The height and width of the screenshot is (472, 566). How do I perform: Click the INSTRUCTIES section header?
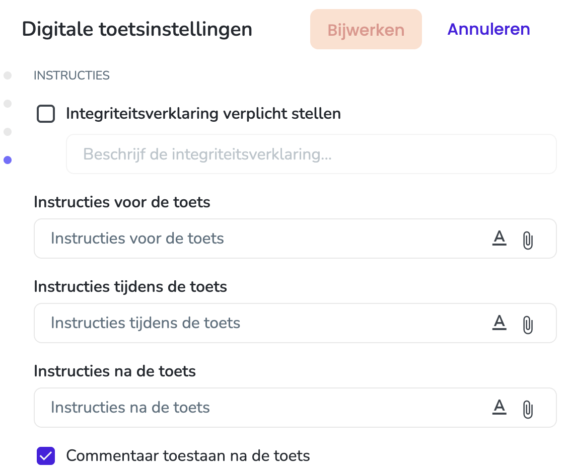tap(72, 75)
